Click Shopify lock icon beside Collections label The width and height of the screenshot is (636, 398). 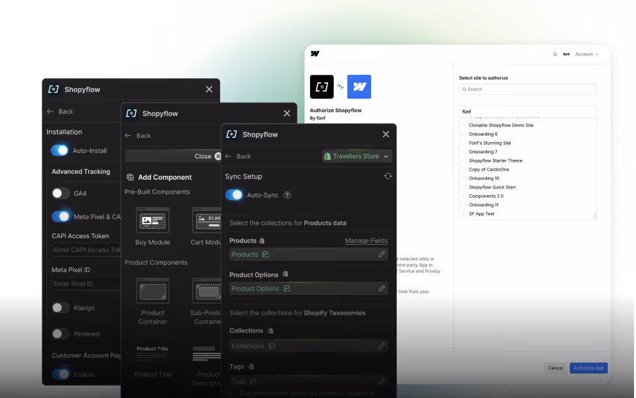pos(270,330)
